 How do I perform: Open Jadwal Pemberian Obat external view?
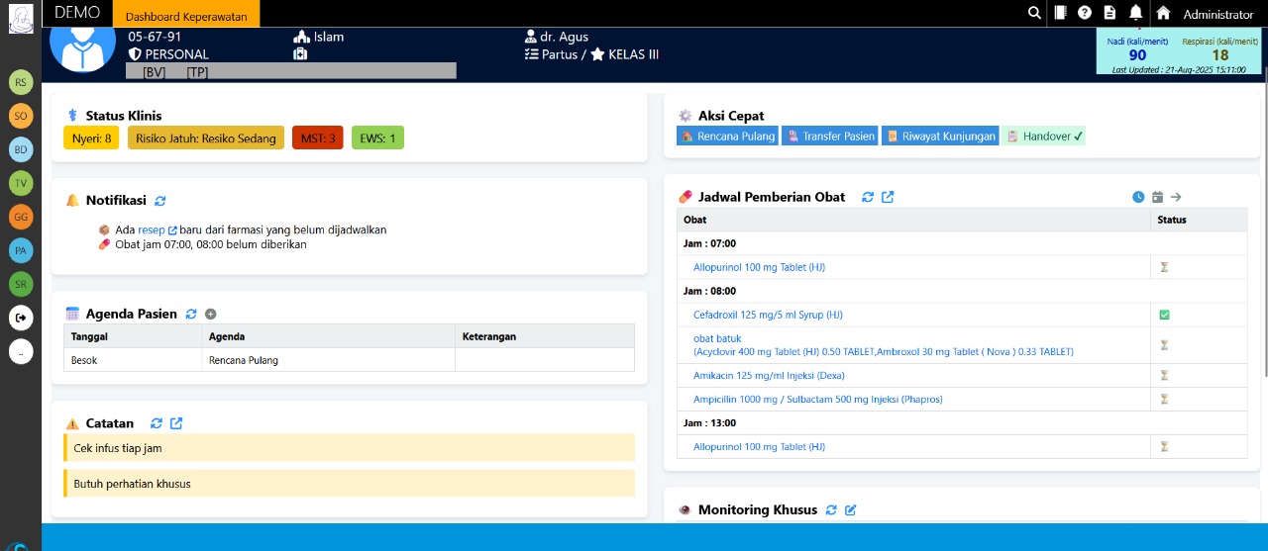888,197
